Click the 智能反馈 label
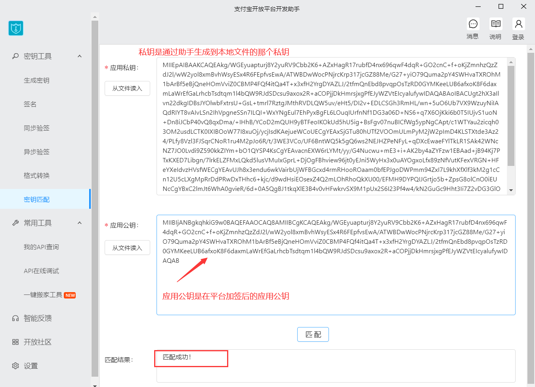The image size is (535, 387). [38, 318]
